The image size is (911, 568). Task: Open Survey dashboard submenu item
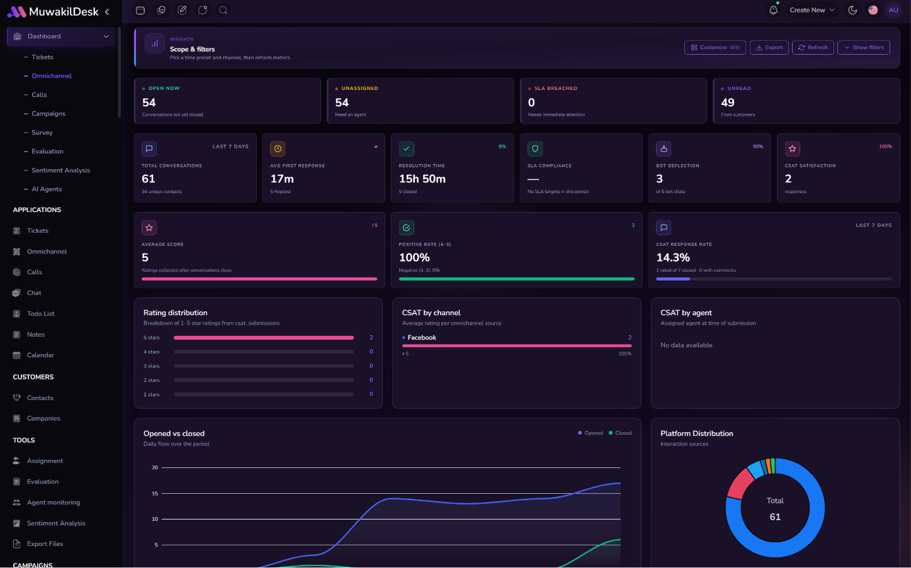click(42, 133)
